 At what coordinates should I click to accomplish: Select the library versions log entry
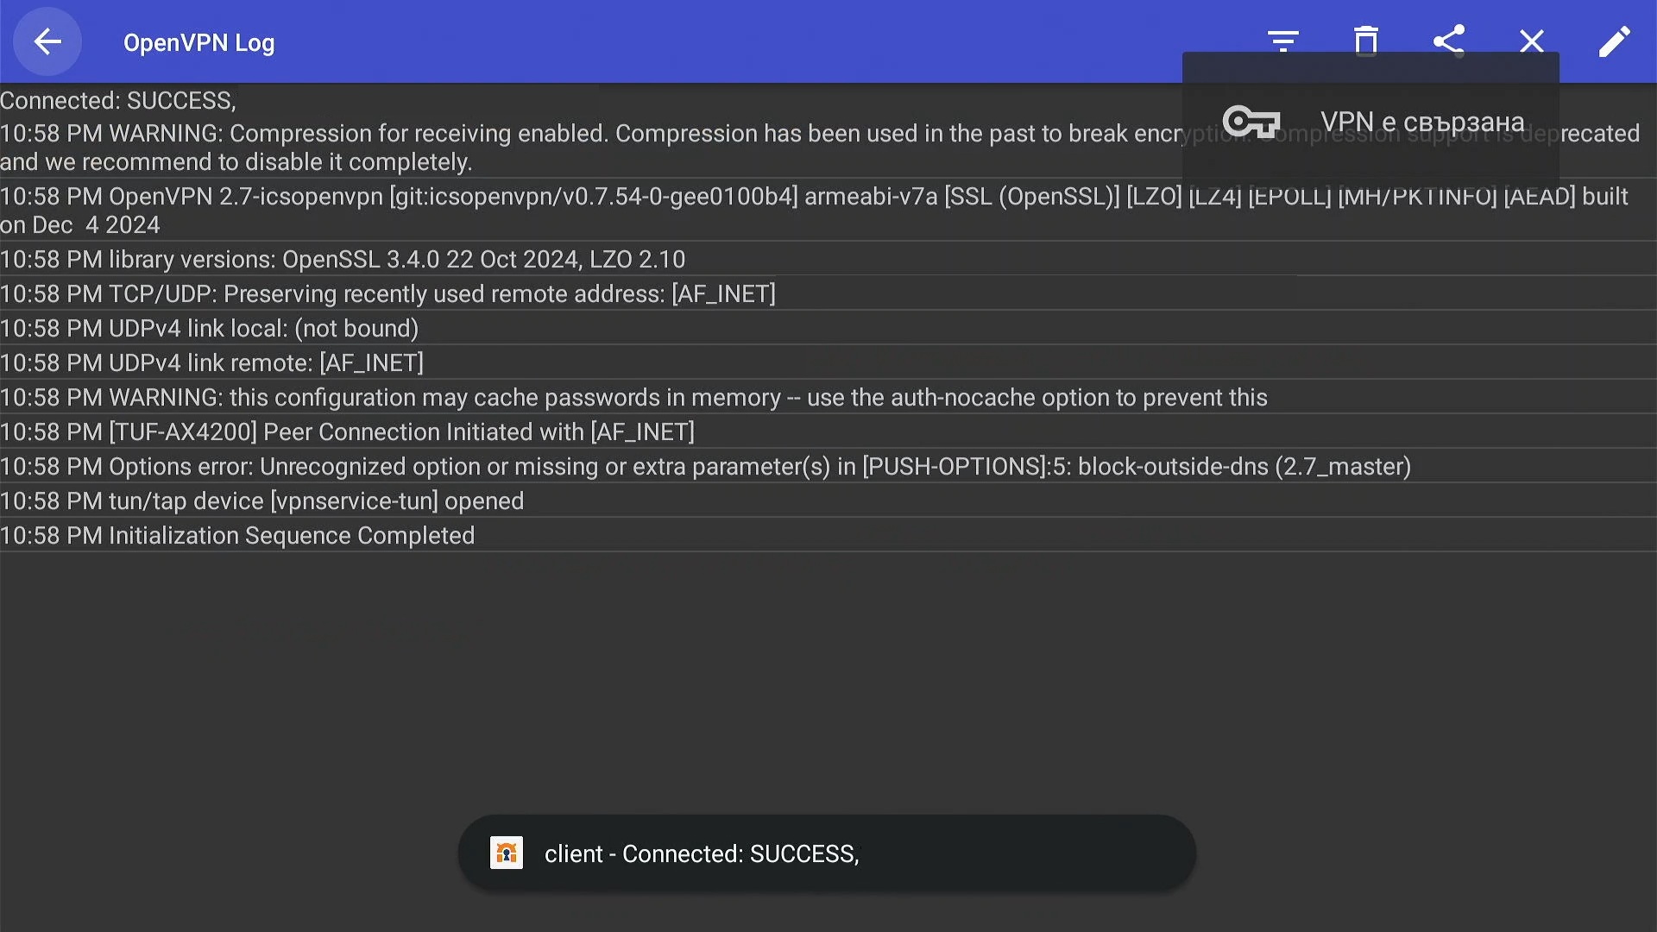828,259
